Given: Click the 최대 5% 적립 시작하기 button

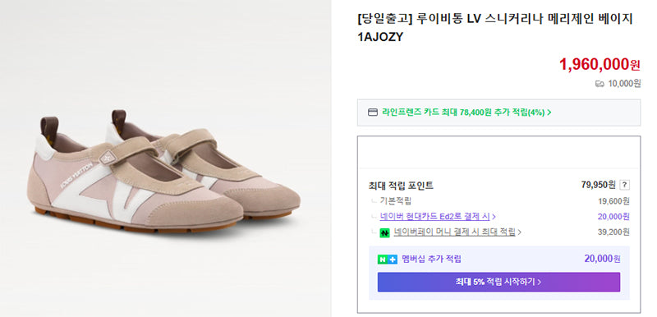Looking at the screenshot, I should coord(498,282).
